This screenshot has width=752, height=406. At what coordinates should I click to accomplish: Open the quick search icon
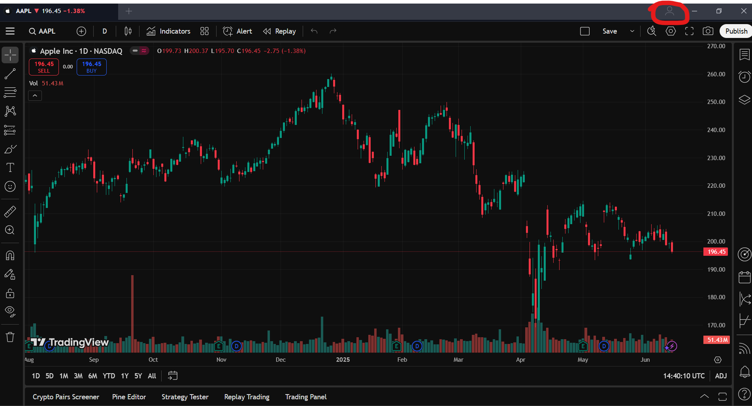click(x=652, y=31)
